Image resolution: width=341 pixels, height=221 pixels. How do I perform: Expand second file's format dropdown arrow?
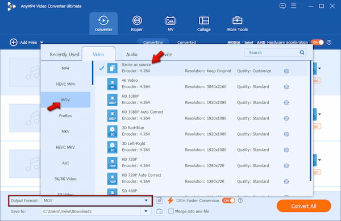(x=319, y=114)
